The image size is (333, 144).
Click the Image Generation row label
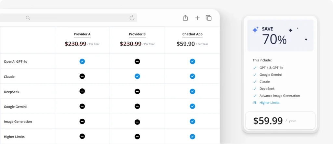point(18,122)
